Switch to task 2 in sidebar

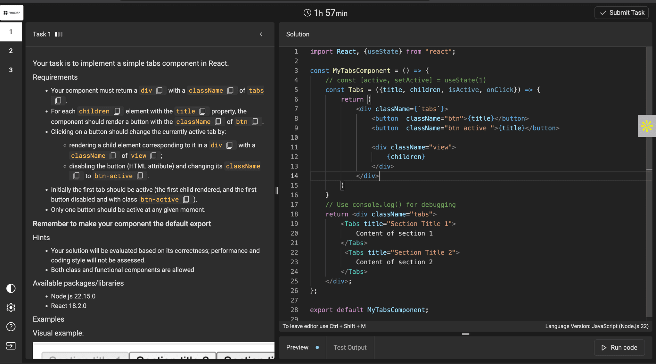click(11, 51)
